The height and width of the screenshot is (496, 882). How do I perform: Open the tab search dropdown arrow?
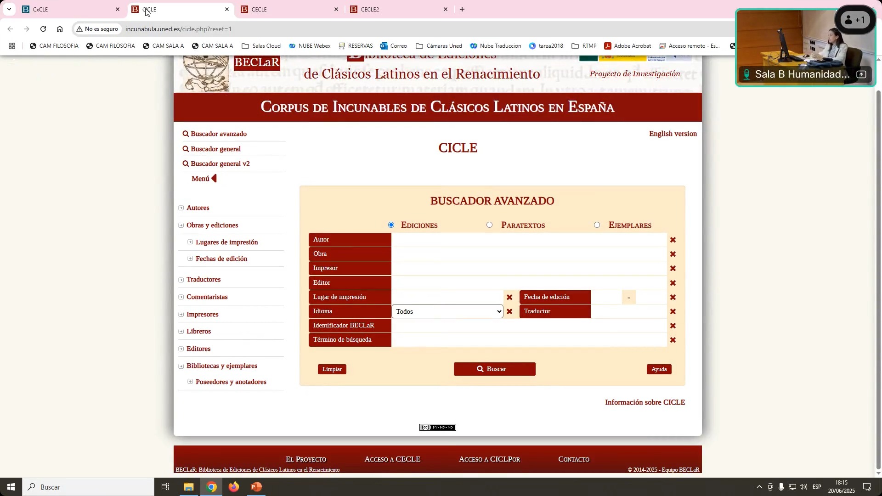9,9
